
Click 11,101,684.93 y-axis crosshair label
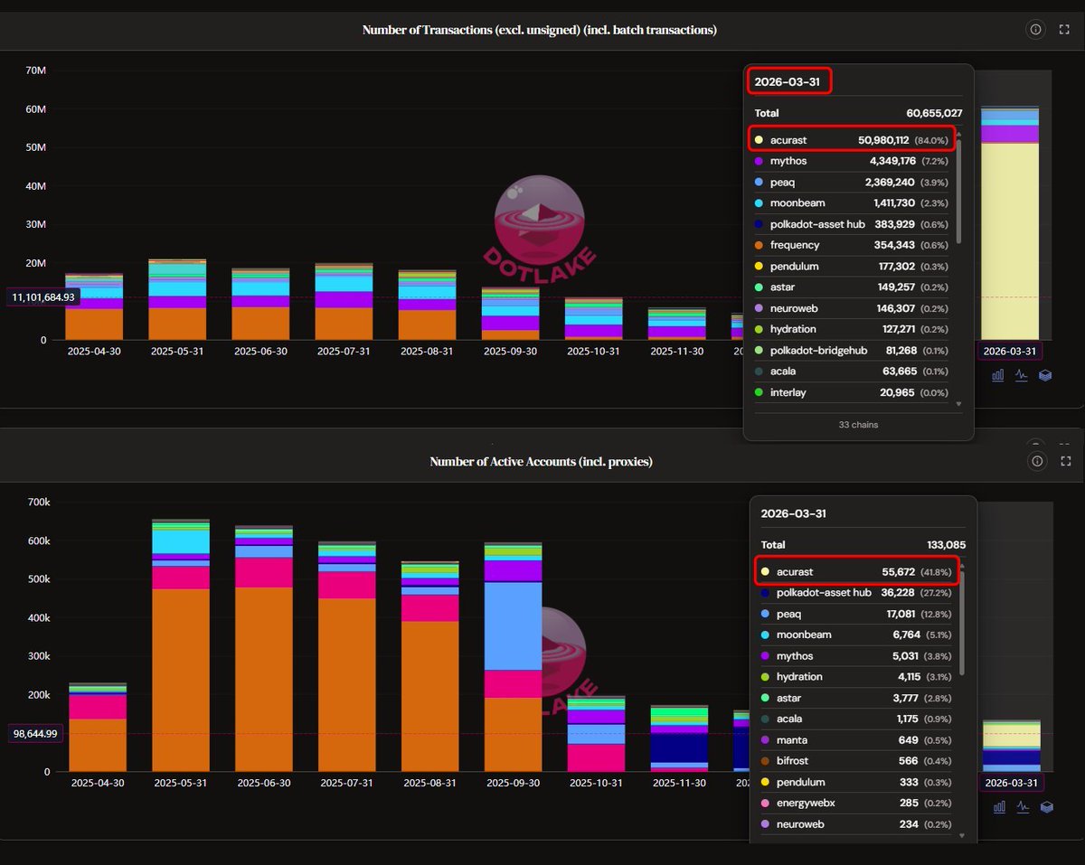[43, 296]
